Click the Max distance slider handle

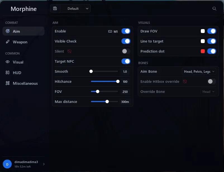(x=107, y=102)
